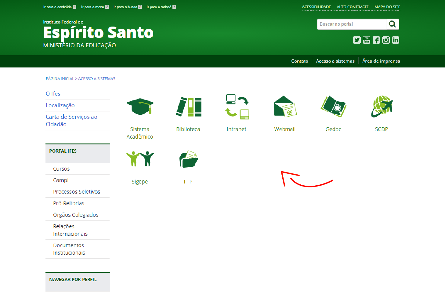Open the Contato menu item
Viewport: 445px width, 294px height.
[x=299, y=61]
